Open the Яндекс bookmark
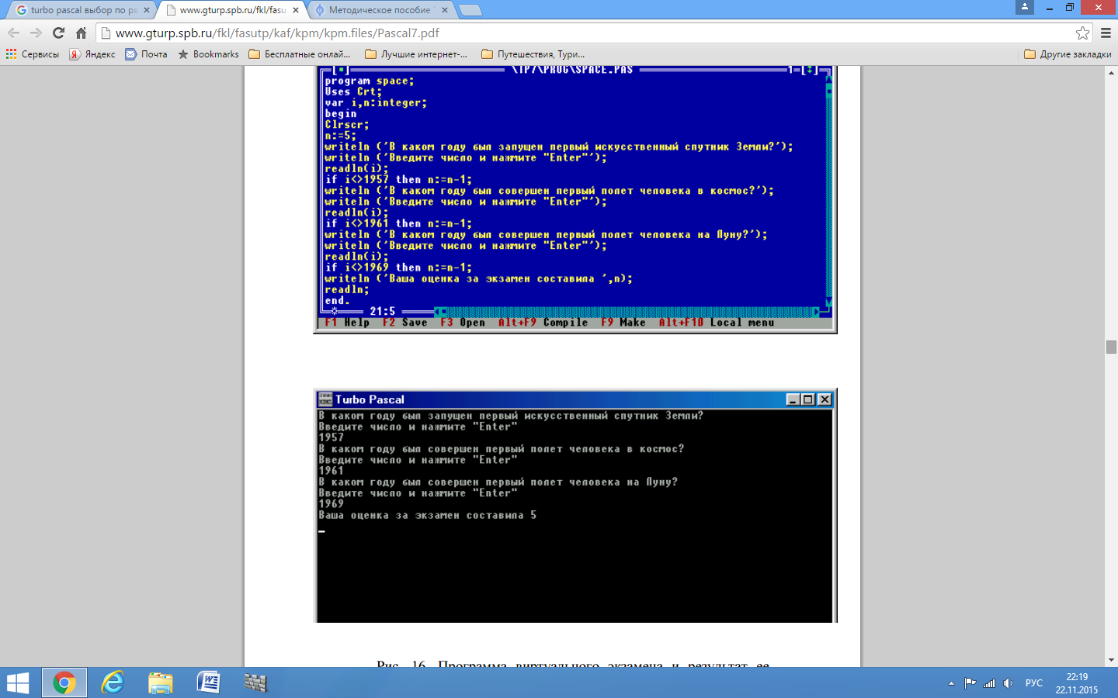The width and height of the screenshot is (1118, 698). click(92, 54)
